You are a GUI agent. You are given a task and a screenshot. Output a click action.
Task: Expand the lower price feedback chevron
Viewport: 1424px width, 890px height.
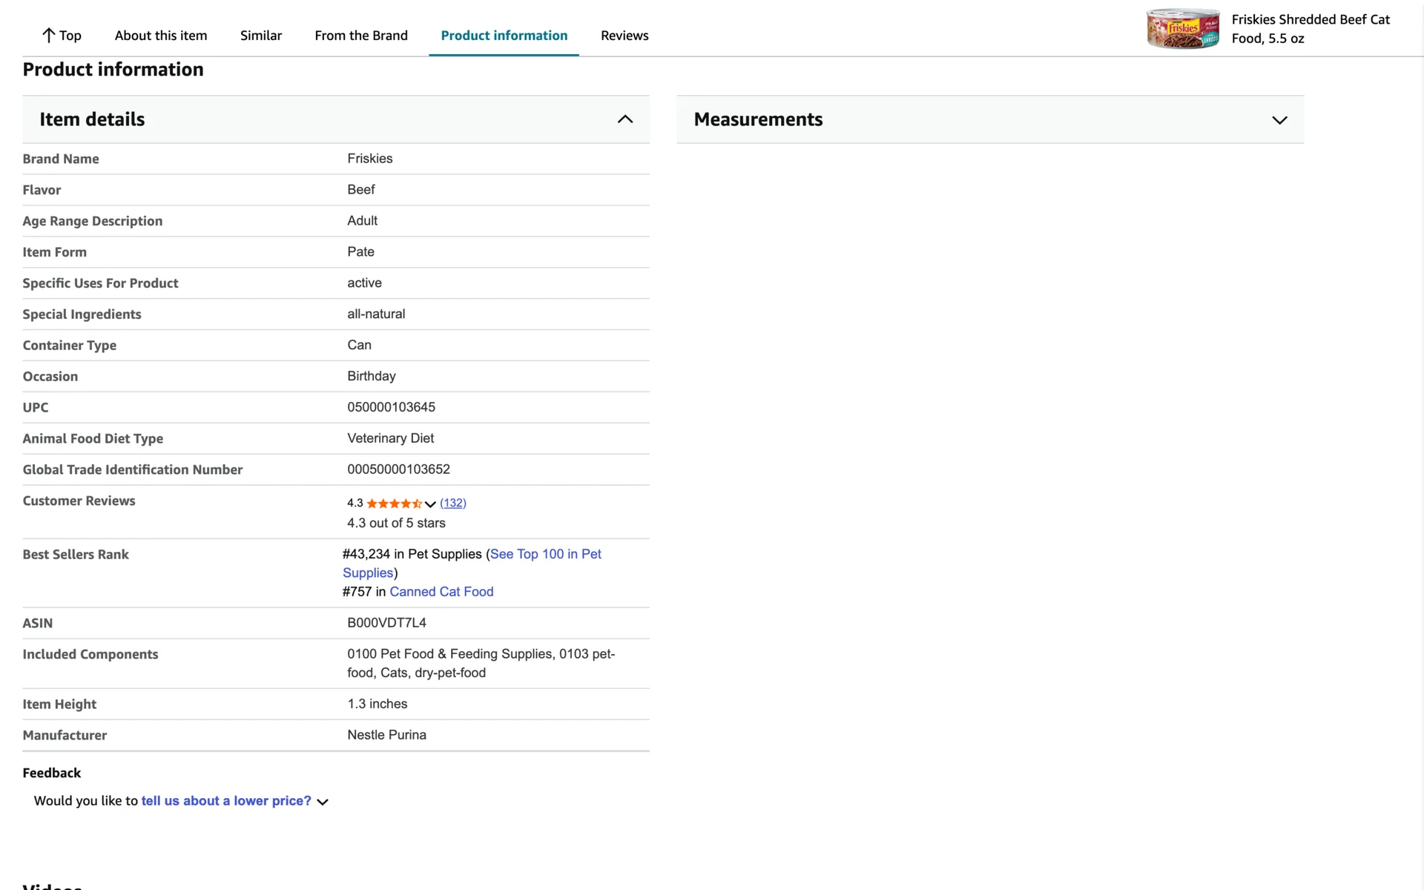point(323,802)
